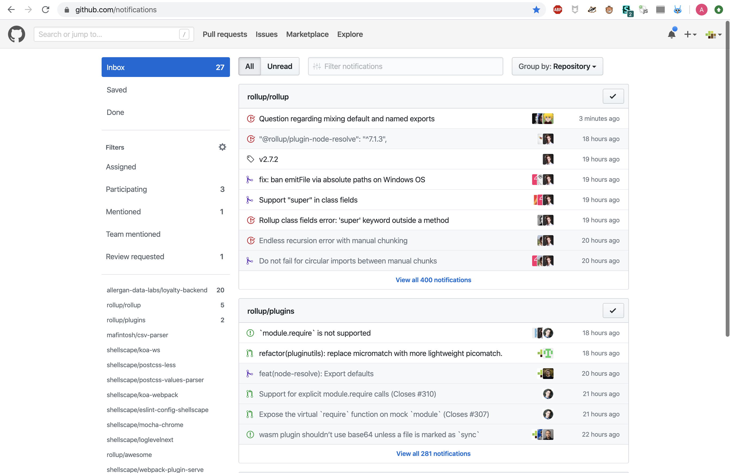The image size is (730, 473).
Task: Click browser reload page icon
Action: [46, 10]
